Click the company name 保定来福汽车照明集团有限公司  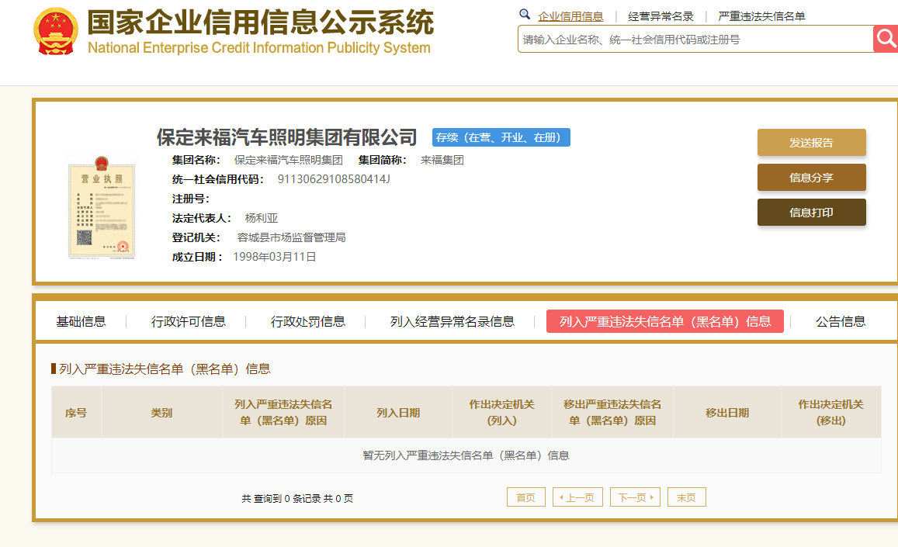click(287, 137)
